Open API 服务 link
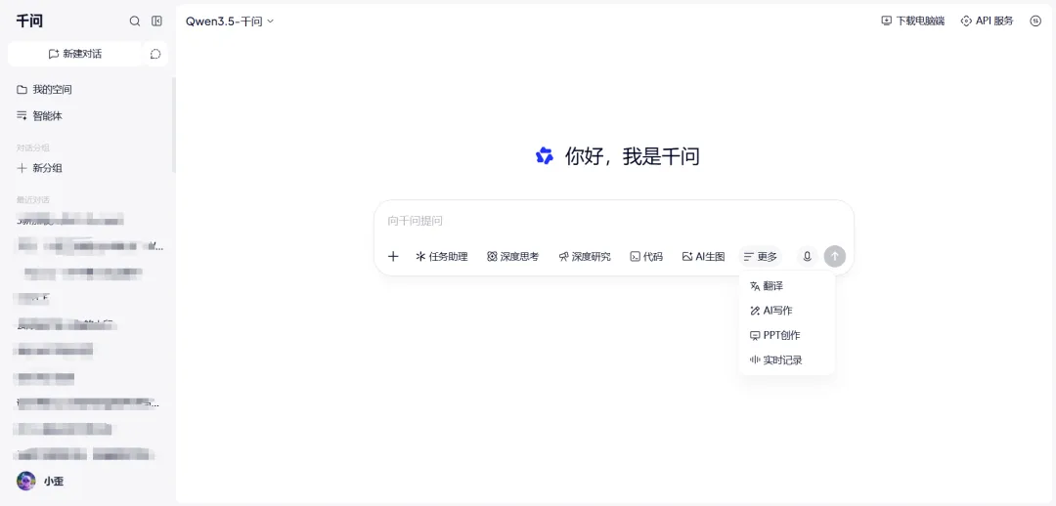The image size is (1056, 506). 987,21
